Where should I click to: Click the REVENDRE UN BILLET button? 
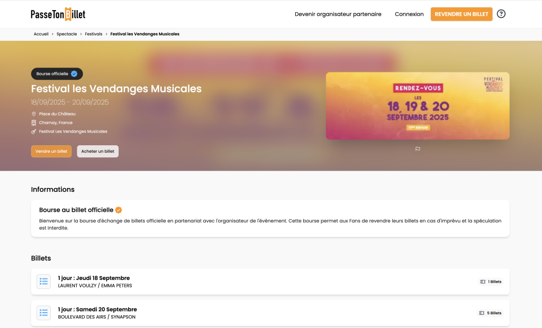[x=462, y=14]
